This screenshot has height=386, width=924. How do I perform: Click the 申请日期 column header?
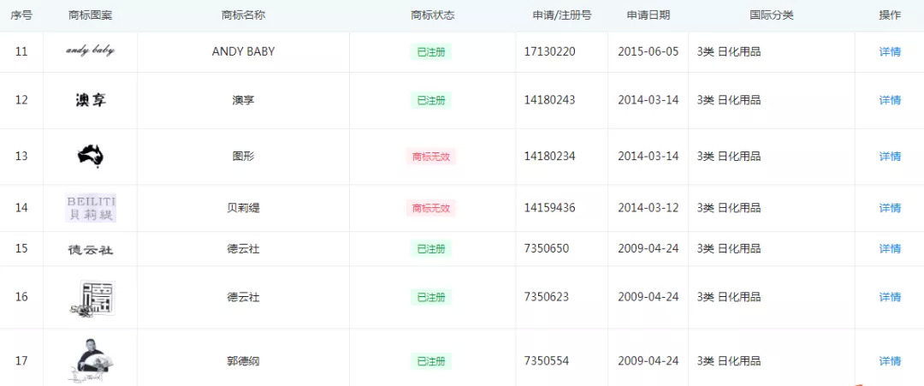pyautogui.click(x=649, y=15)
